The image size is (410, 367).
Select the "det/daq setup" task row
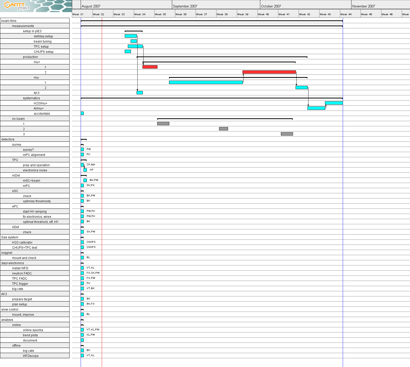[x=43, y=36]
